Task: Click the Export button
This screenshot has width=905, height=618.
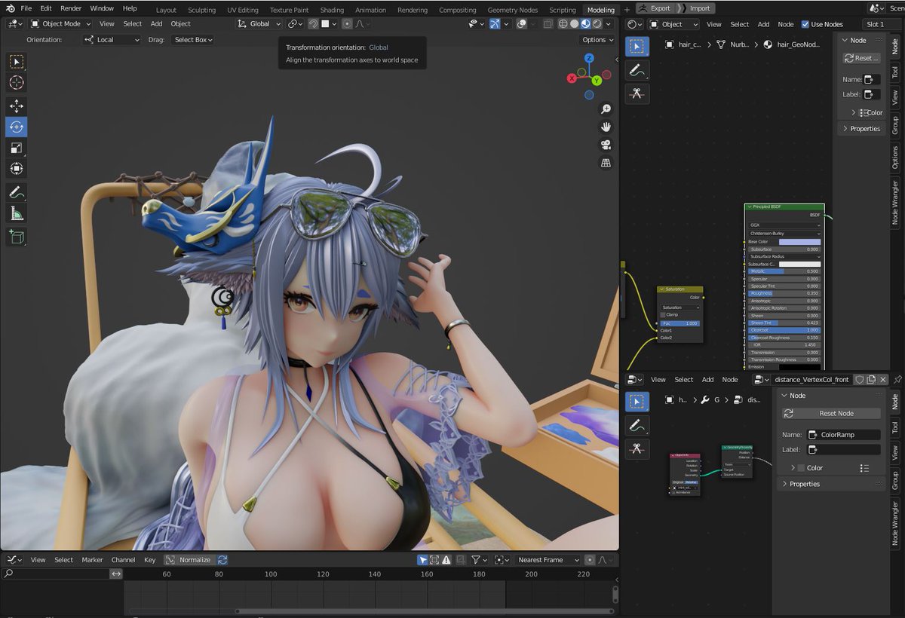Action: pos(655,8)
